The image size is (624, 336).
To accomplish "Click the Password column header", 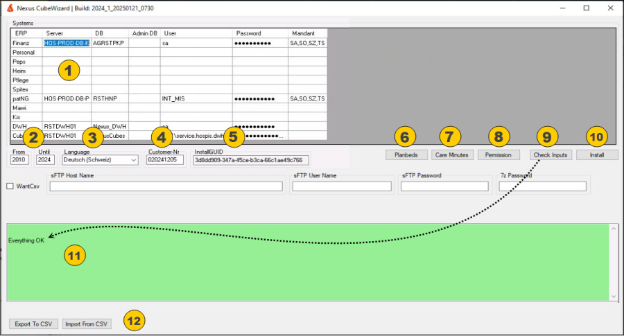I will [260, 33].
